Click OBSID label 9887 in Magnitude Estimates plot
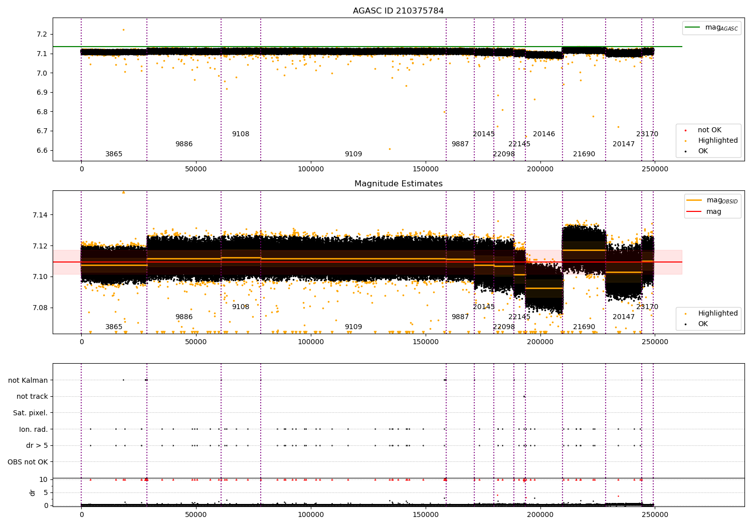The height and width of the screenshot is (526, 752). pos(460,317)
